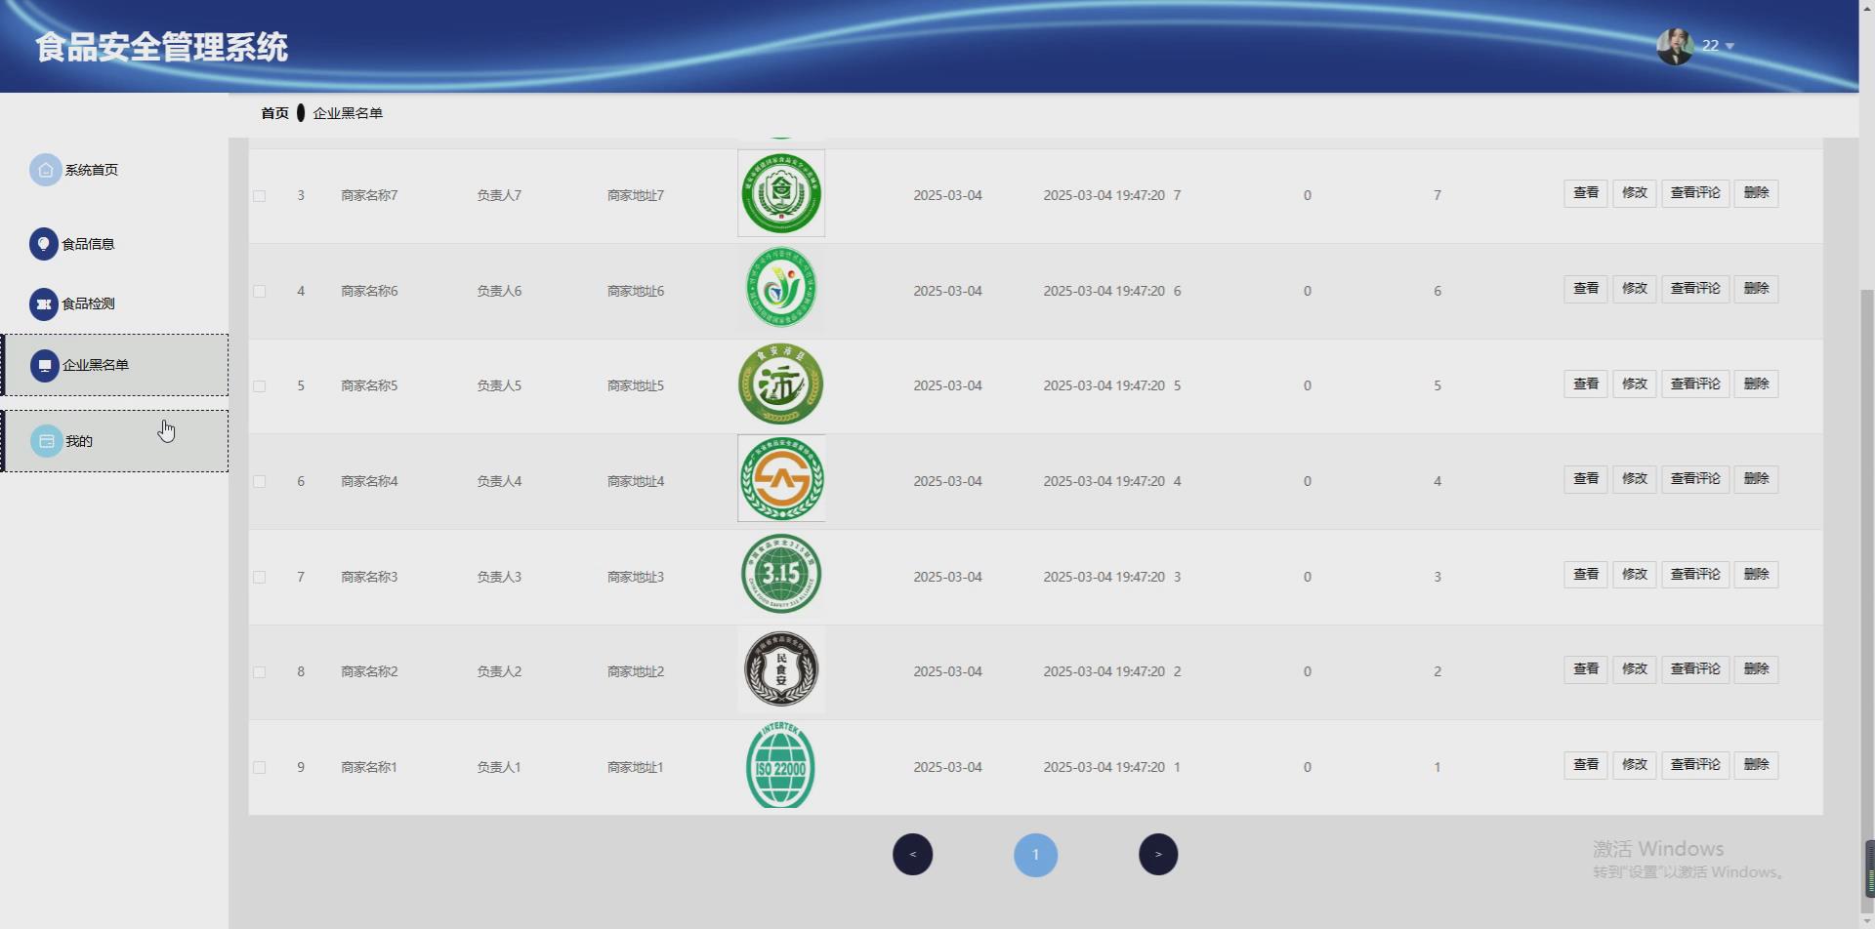
Task: Click 查看评论 for 商家名称3
Action: pos(1695,575)
